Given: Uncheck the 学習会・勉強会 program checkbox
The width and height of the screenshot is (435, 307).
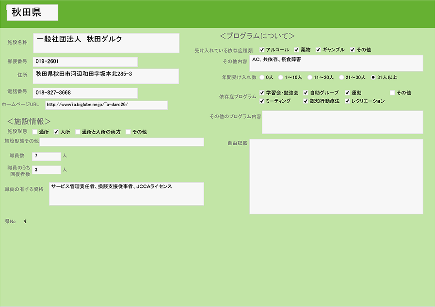Looking at the screenshot, I should [262, 92].
